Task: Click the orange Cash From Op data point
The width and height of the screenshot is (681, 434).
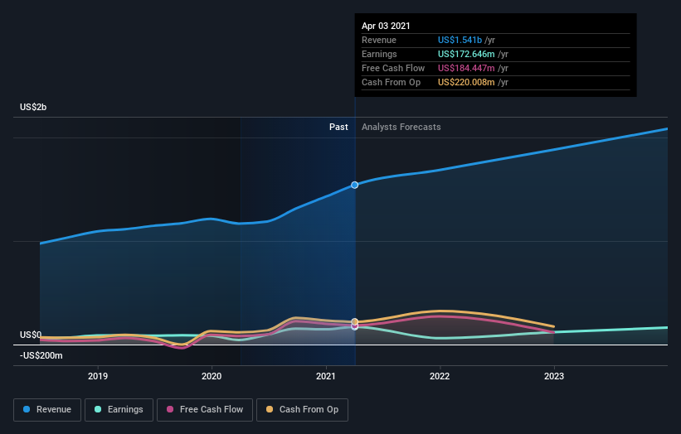Action: [x=354, y=321]
